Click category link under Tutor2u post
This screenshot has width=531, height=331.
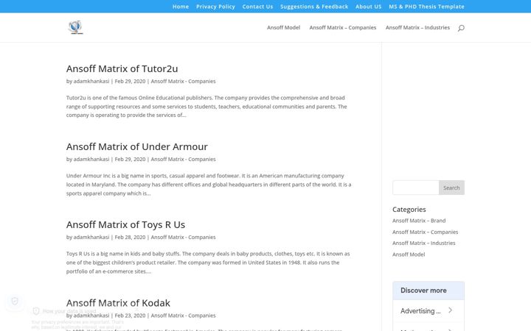point(183,81)
